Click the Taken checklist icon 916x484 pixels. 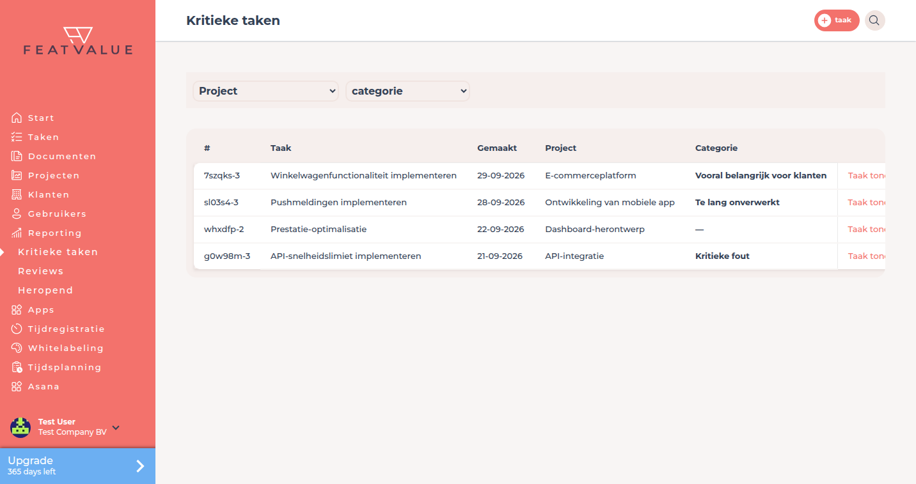click(17, 137)
